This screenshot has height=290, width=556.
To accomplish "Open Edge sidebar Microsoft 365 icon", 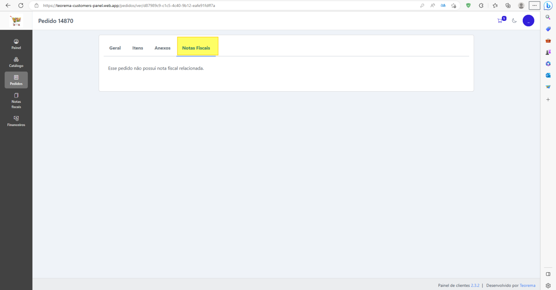I will coord(548,64).
